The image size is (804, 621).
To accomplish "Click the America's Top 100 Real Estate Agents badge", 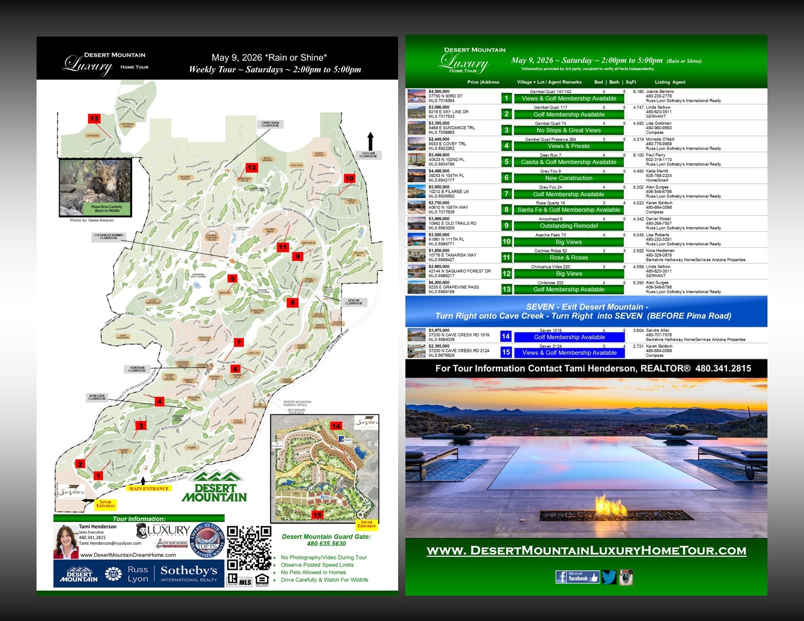I will (x=207, y=541).
